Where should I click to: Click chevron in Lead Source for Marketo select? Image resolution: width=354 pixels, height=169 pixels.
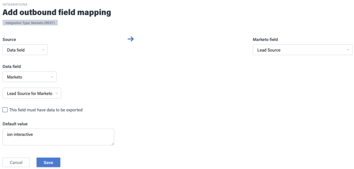click(x=57, y=93)
